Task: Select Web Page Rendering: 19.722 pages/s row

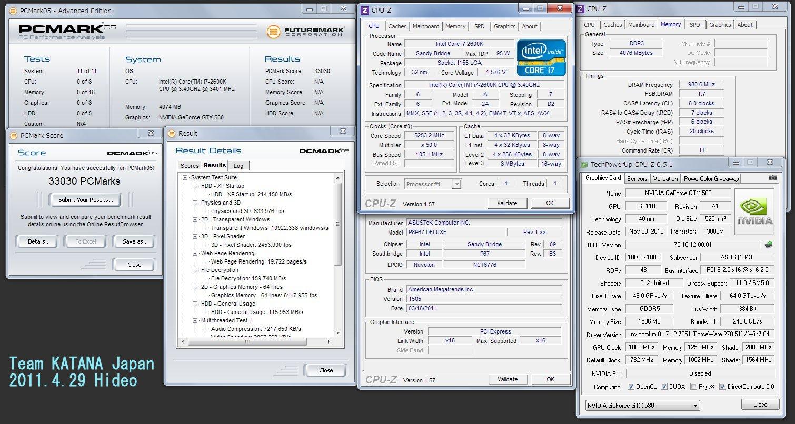Action: coord(259,261)
